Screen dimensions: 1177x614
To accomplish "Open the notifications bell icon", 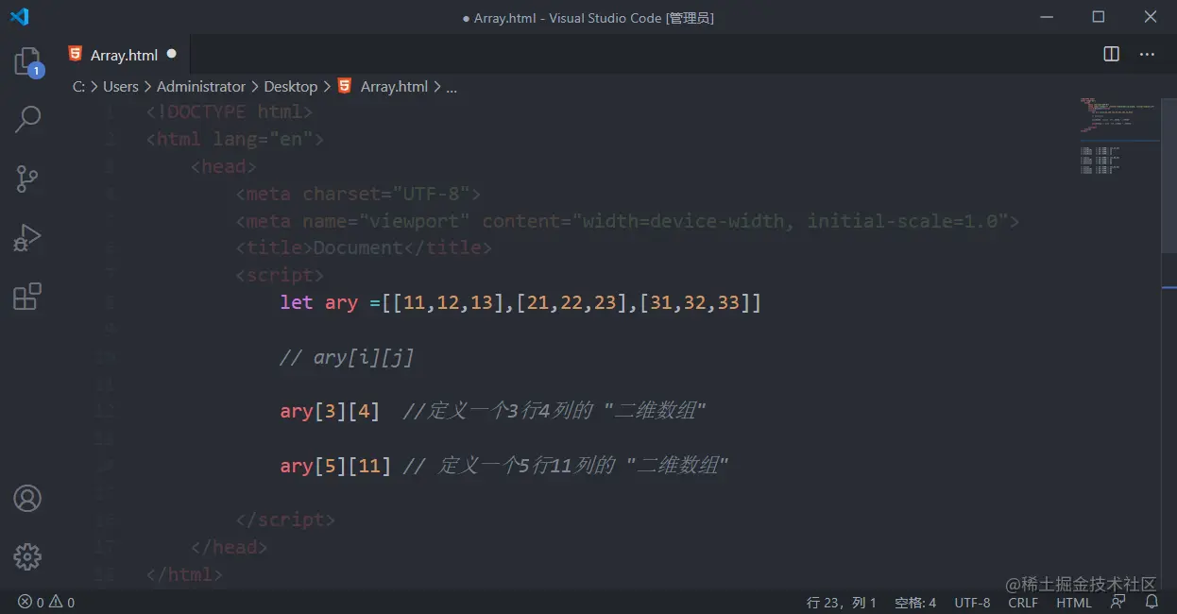I will click(1152, 602).
